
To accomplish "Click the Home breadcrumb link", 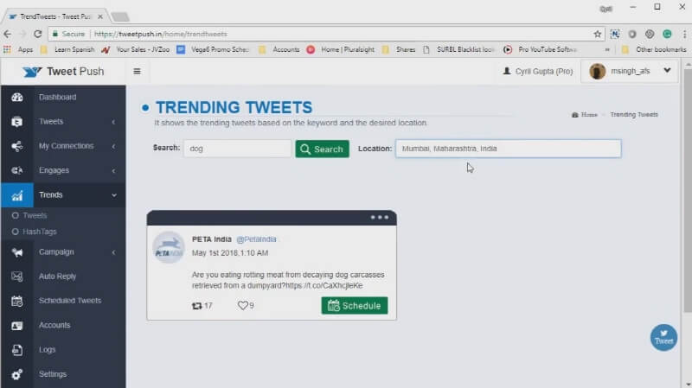I will click(589, 115).
